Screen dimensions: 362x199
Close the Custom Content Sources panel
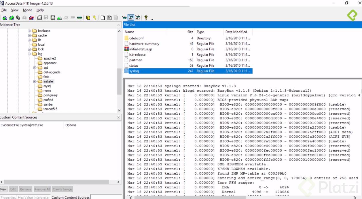[x=118, y=118]
